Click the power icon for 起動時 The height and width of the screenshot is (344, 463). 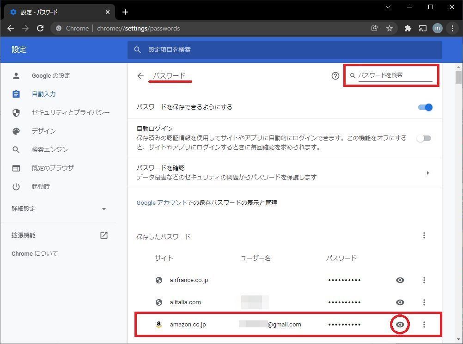click(x=16, y=186)
